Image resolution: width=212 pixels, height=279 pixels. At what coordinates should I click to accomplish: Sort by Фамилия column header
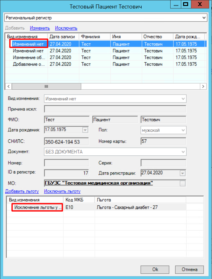pos(94,37)
